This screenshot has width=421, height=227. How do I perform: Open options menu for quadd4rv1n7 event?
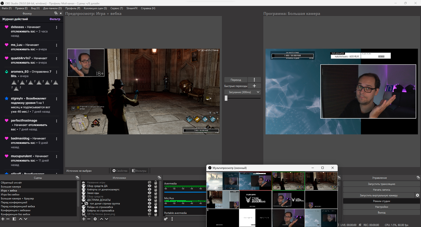pos(56,59)
